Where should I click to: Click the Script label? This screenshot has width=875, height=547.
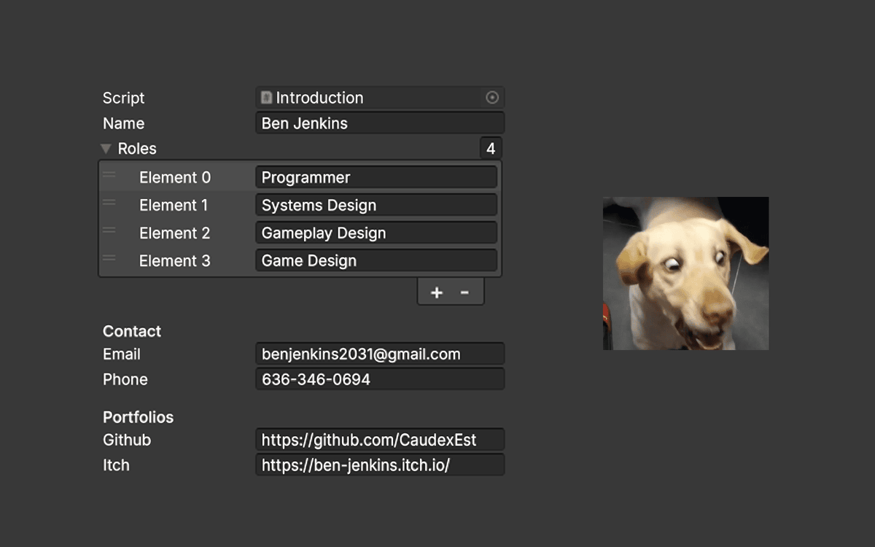pos(124,98)
